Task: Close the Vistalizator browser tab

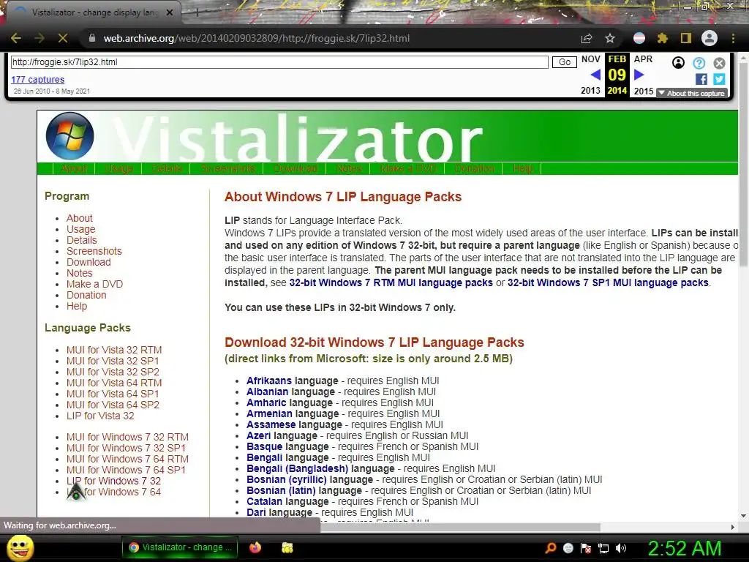Action: coord(170,12)
